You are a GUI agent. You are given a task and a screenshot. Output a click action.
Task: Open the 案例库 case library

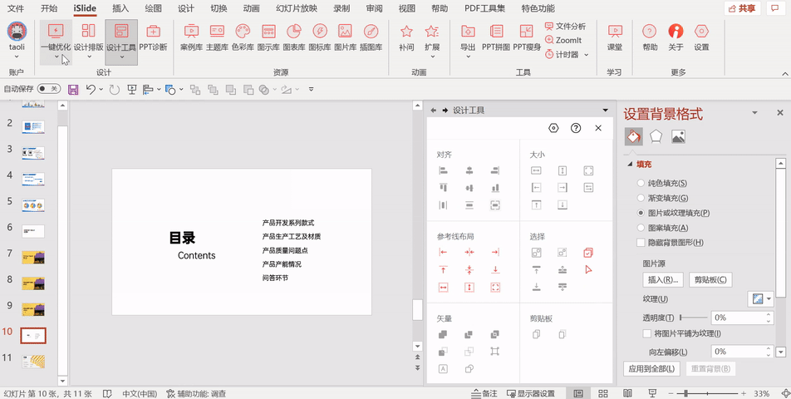[x=191, y=37]
